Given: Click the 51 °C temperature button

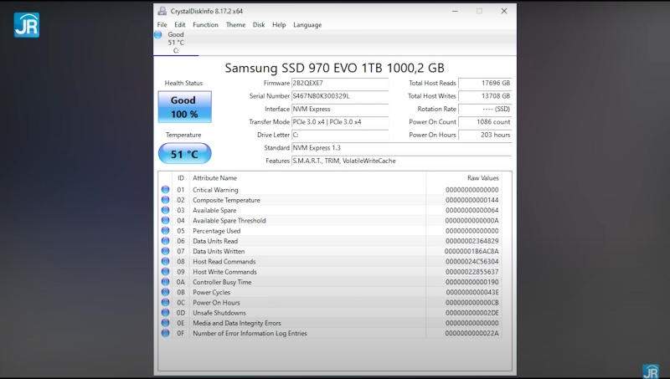Looking at the screenshot, I should (x=184, y=154).
